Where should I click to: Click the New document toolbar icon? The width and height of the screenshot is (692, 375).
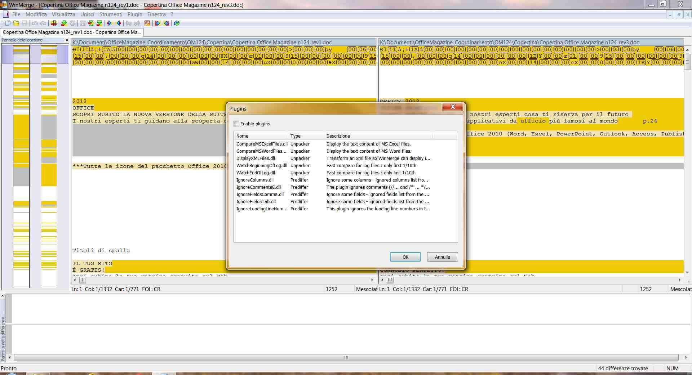click(x=8, y=23)
